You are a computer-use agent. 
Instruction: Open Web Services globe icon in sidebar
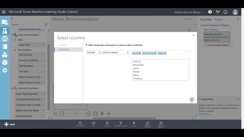5,39
